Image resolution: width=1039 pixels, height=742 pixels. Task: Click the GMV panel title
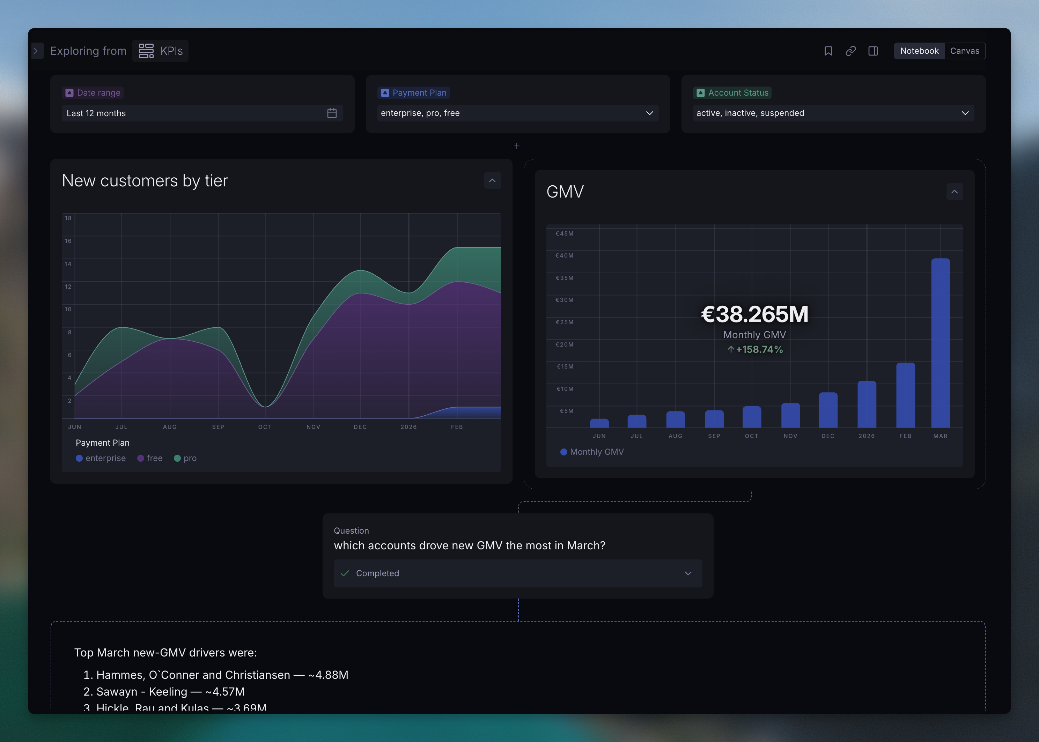[565, 192]
